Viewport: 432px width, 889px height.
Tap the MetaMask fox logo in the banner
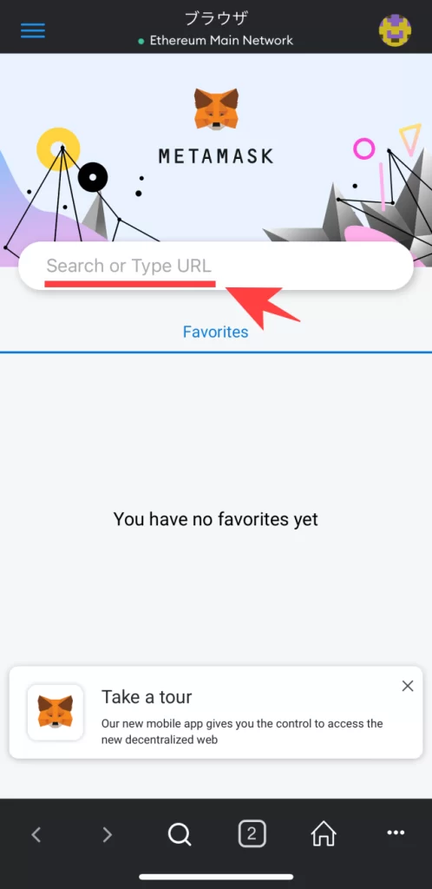[216, 109]
